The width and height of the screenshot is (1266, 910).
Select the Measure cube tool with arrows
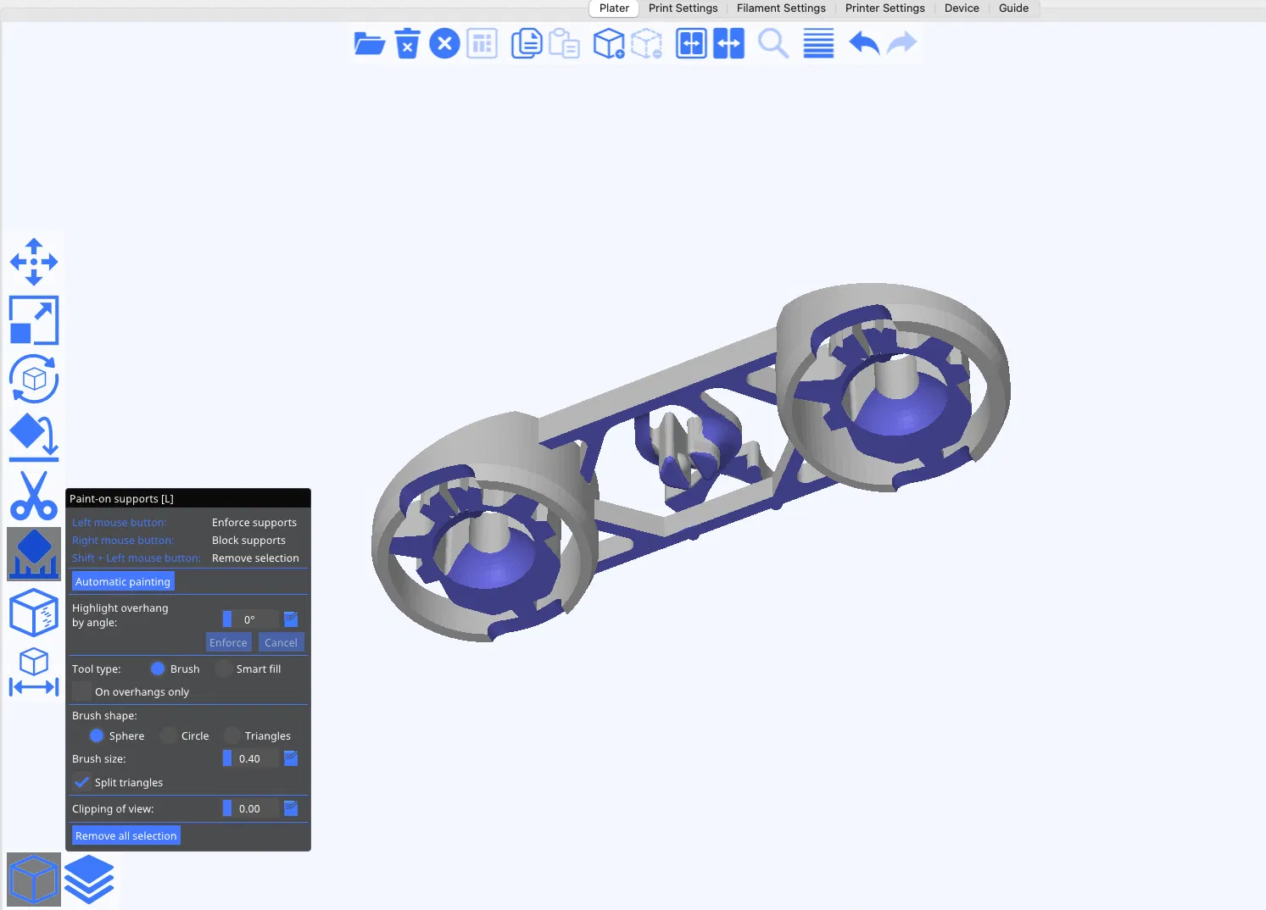tap(34, 672)
